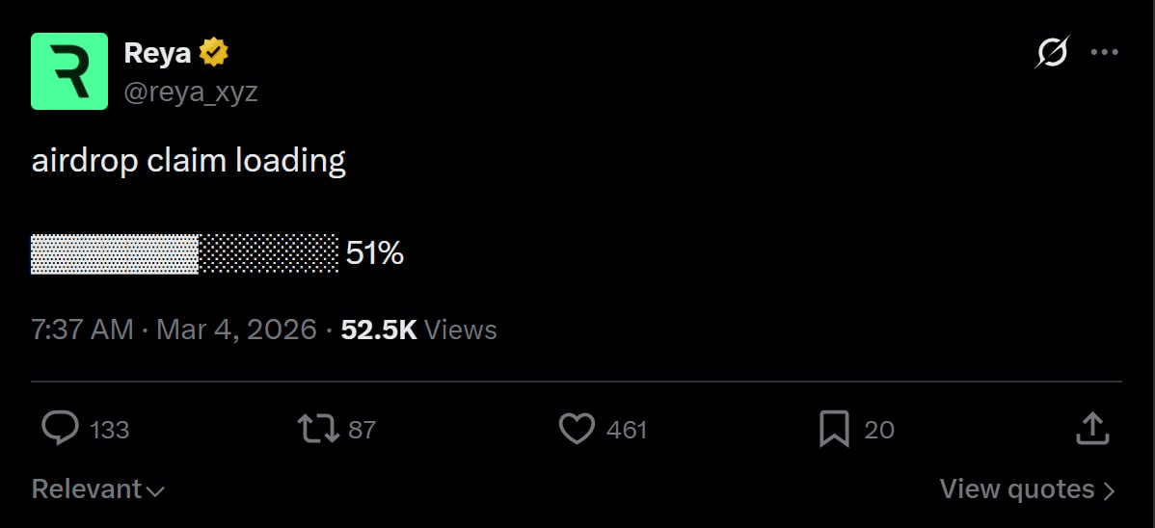The height and width of the screenshot is (528, 1155).
Task: Click the share upload arrow icon
Action: pos(1091,429)
